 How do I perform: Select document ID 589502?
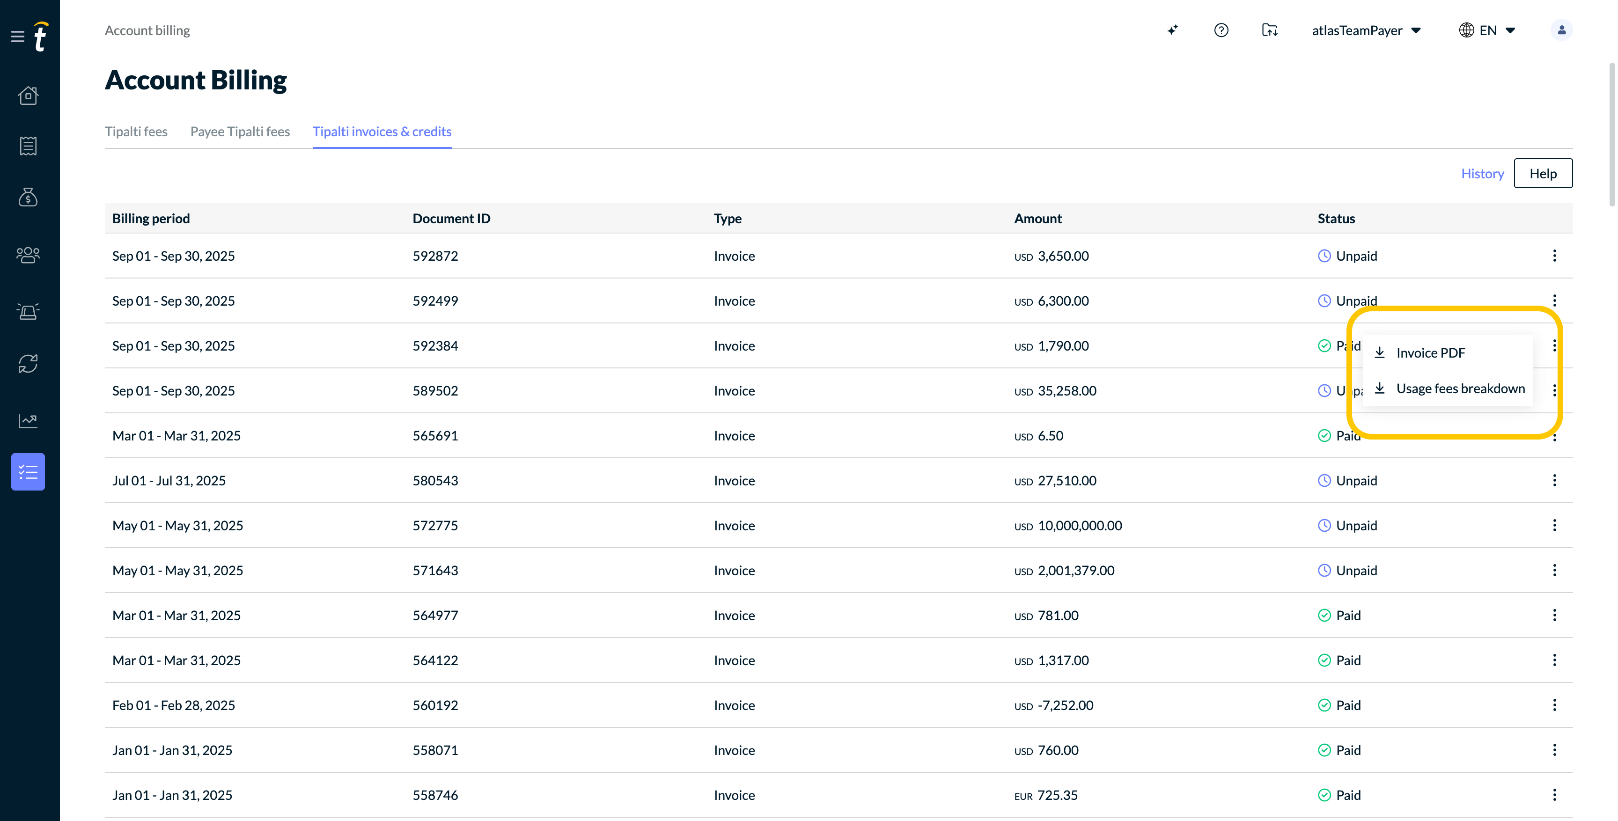click(435, 391)
